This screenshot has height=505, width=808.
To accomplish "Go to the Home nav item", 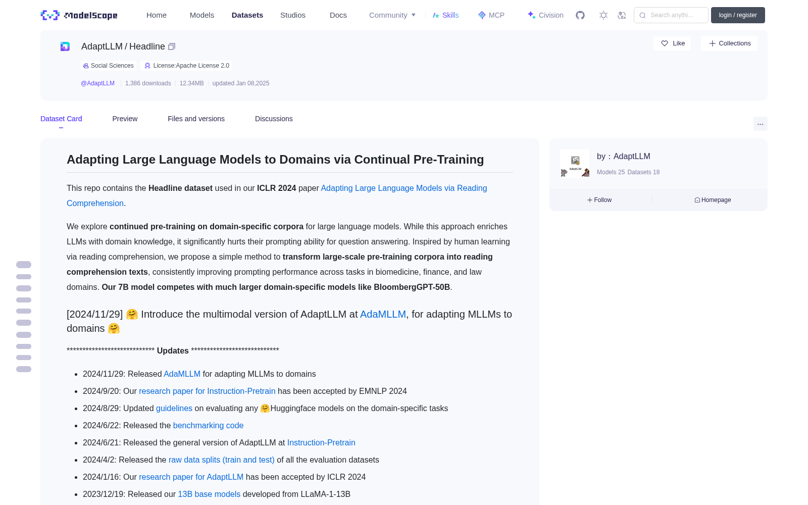I will [157, 15].
